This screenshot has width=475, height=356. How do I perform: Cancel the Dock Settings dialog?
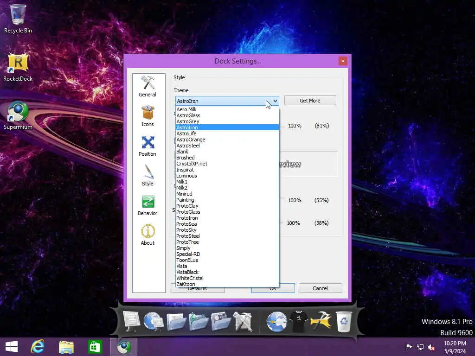tap(320, 288)
